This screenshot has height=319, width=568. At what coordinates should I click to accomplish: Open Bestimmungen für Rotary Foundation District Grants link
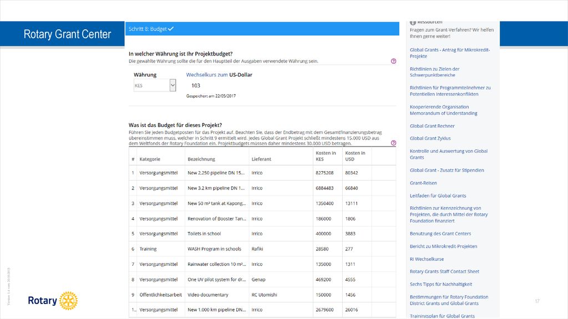click(449, 300)
